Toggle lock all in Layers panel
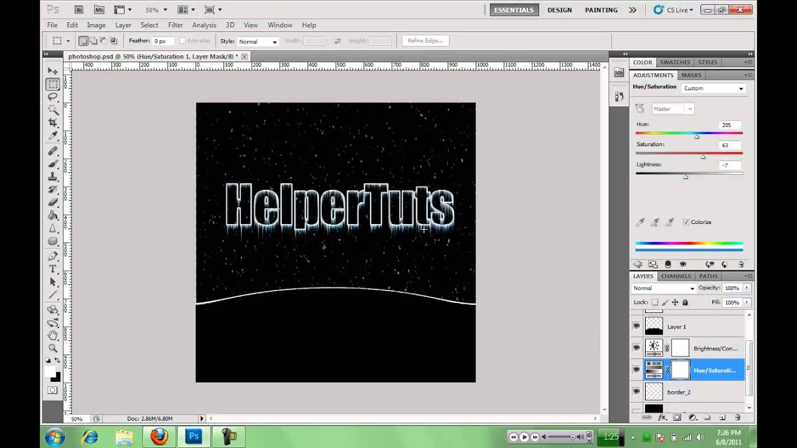This screenshot has height=448, width=797. point(685,302)
